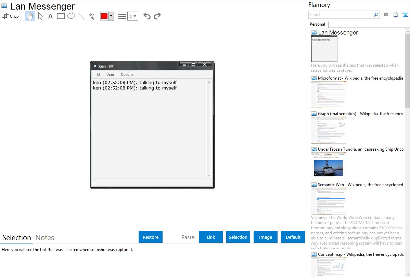Image resolution: width=410 pixels, height=277 pixels.
Task: Pick the straight line tool
Action: [81, 16]
